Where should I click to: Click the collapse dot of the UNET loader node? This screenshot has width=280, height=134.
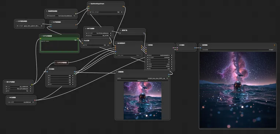click(85, 28)
